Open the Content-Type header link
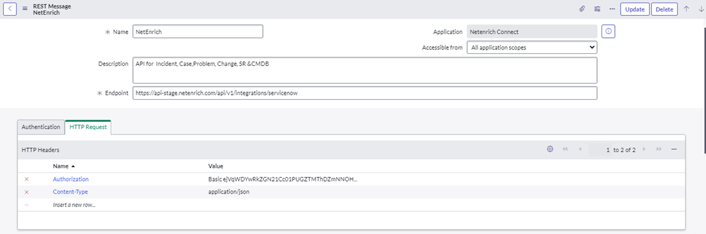The image size is (706, 234). click(x=70, y=192)
